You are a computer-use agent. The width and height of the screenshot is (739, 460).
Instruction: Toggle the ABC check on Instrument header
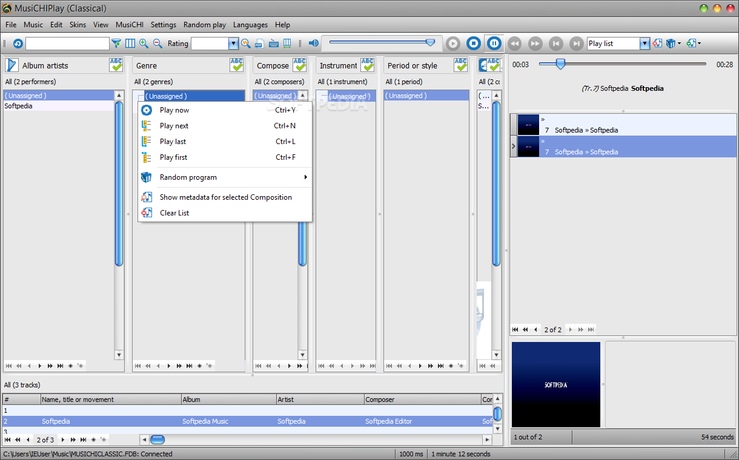click(368, 65)
